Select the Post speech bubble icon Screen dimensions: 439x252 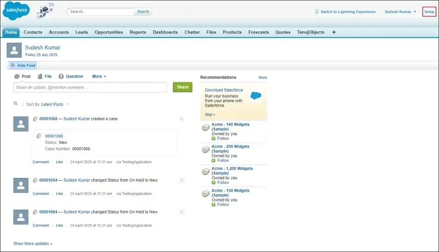point(17,76)
